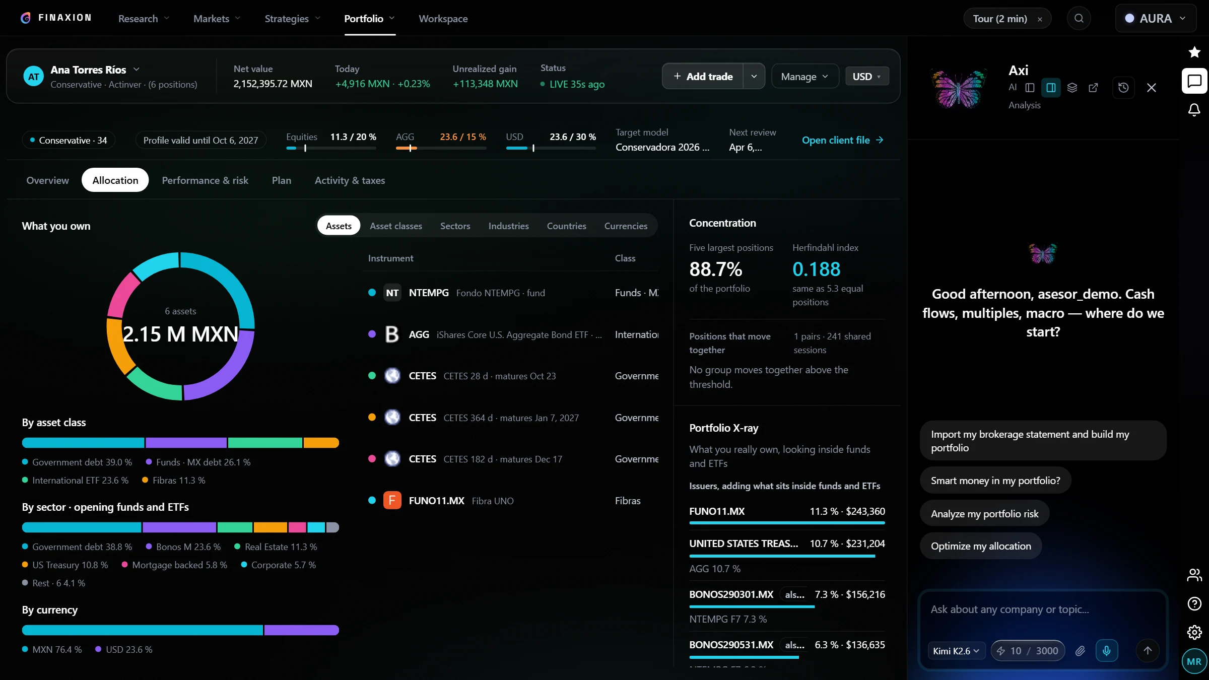Select the Allocation tab

click(115, 180)
